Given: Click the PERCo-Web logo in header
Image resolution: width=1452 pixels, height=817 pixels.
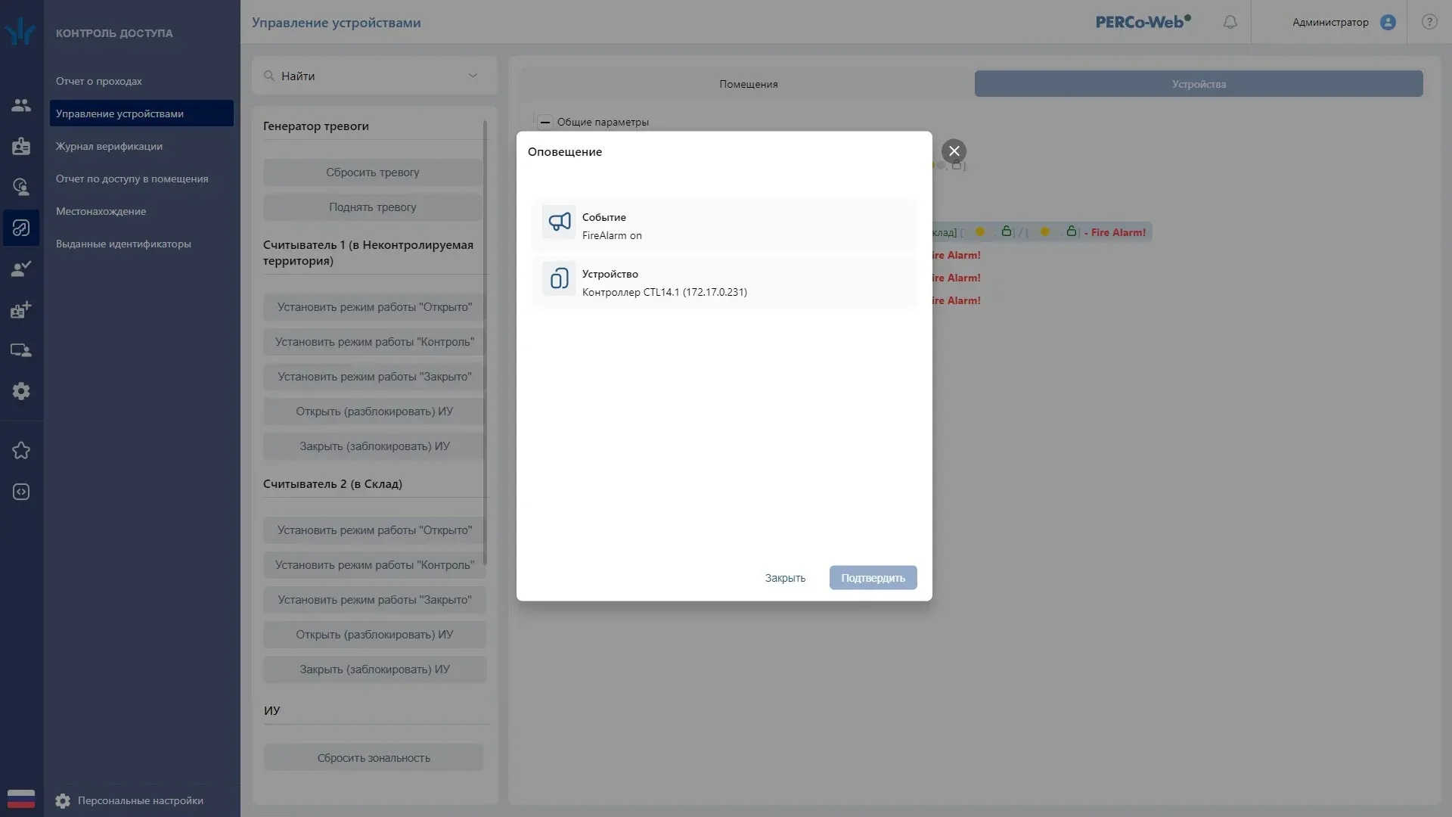Looking at the screenshot, I should [1143, 22].
